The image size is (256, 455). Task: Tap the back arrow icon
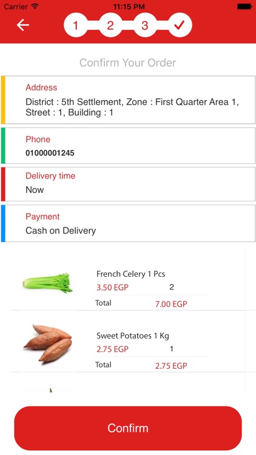point(23,25)
